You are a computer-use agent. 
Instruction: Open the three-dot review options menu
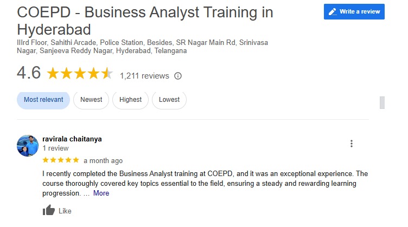[352, 144]
